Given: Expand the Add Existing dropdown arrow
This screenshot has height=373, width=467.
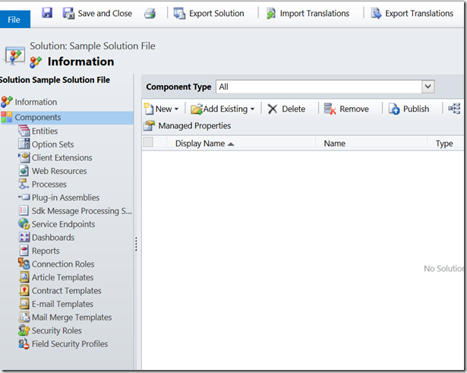Looking at the screenshot, I should [252, 109].
